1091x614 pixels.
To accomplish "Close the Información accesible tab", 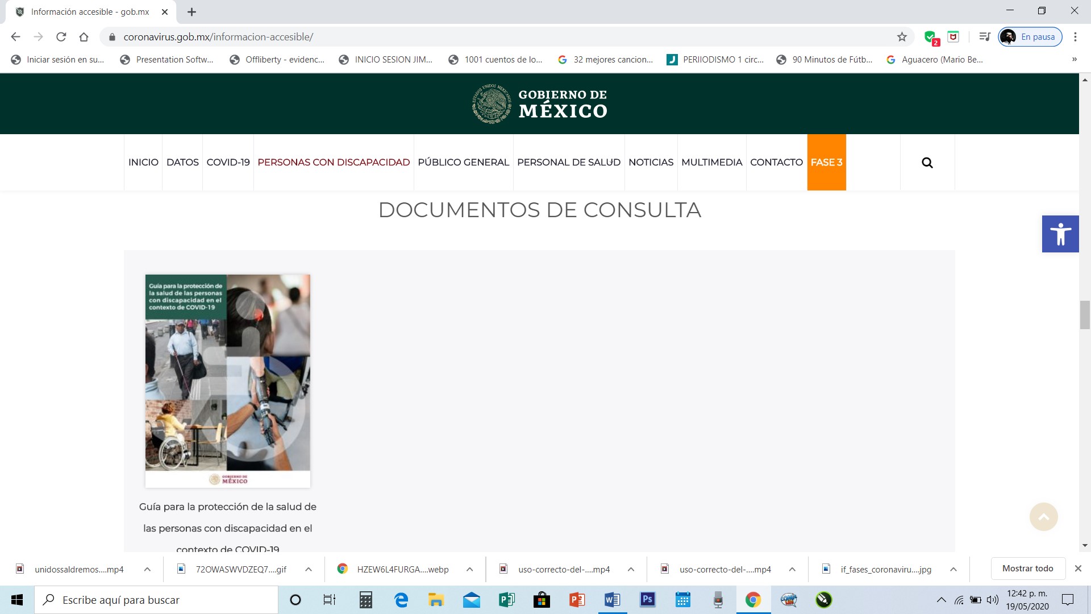I will click(165, 12).
